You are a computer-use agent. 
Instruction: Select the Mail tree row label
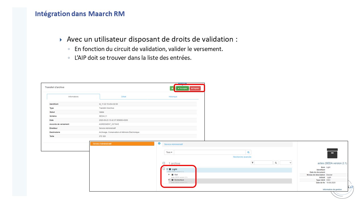pyautogui.click(x=176, y=175)
